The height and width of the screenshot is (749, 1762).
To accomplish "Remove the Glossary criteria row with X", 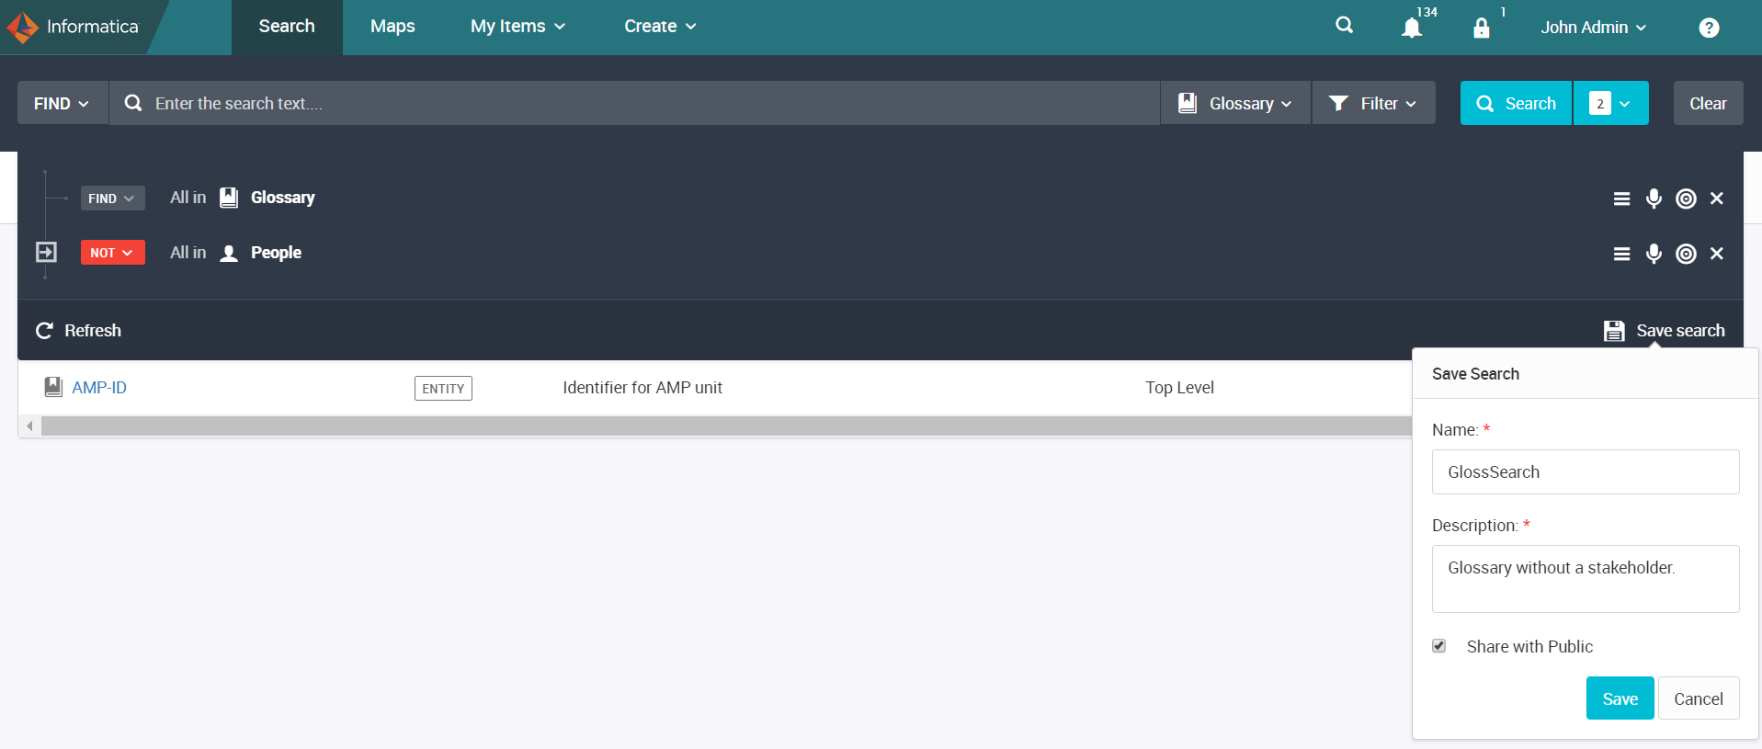I will (x=1716, y=199).
